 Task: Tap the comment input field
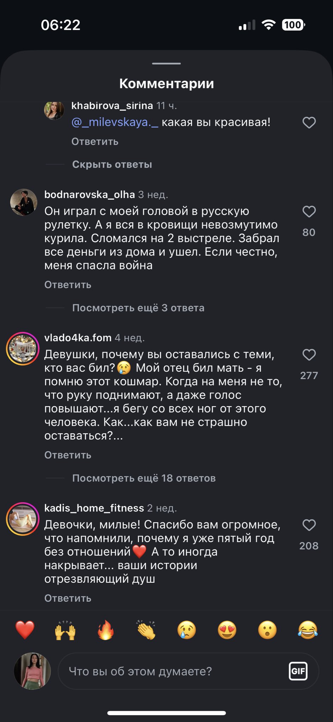click(x=173, y=671)
